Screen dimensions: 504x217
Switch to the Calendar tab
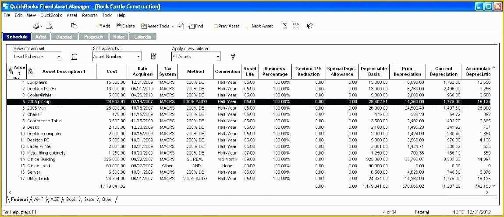point(143,37)
